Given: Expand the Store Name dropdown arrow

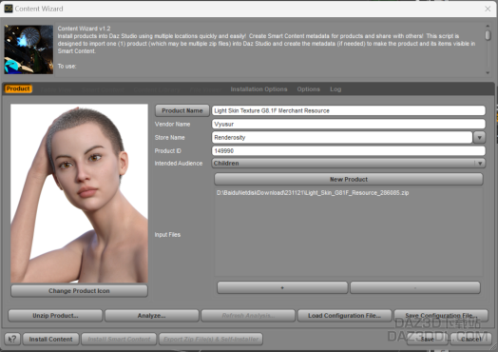Looking at the screenshot, I should [x=479, y=138].
